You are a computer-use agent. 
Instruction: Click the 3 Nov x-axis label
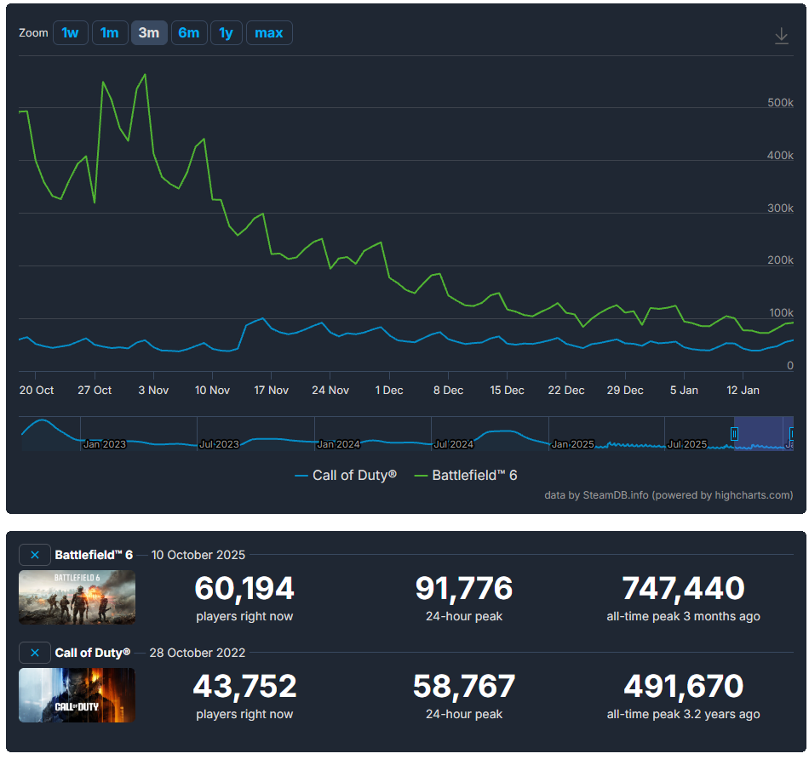153,391
